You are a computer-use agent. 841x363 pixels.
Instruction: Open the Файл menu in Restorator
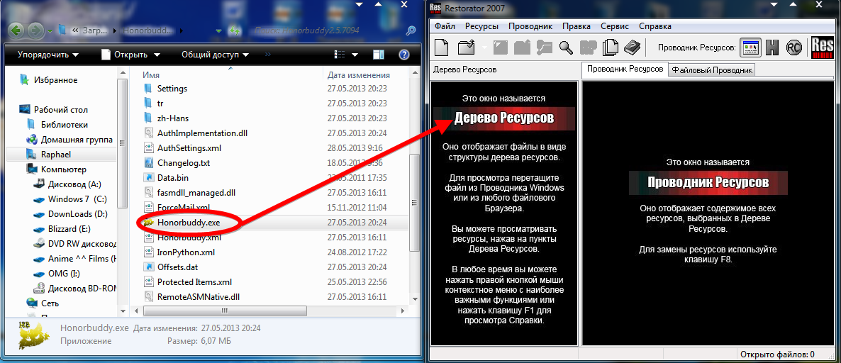pyautogui.click(x=445, y=26)
